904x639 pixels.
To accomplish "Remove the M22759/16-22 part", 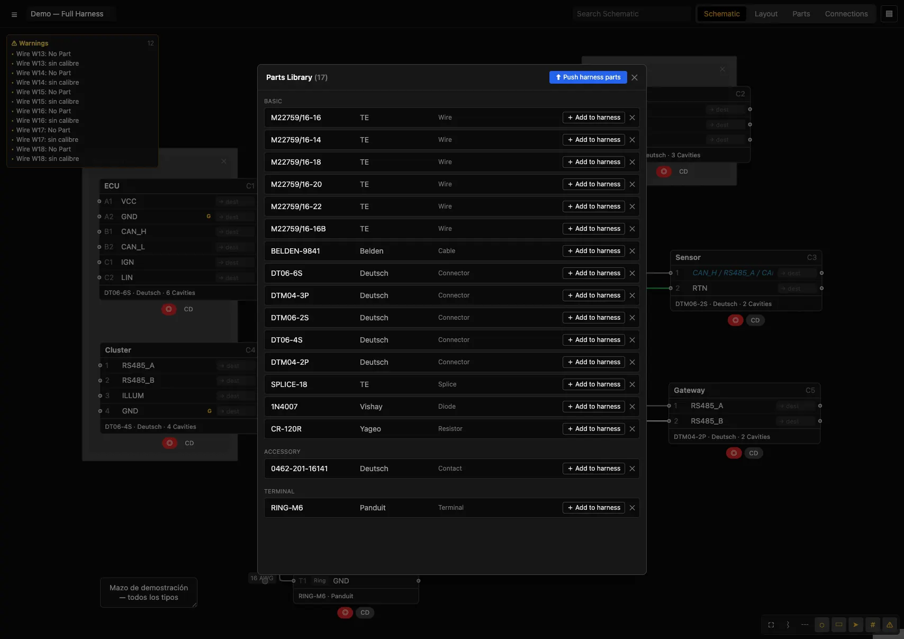I will [632, 206].
